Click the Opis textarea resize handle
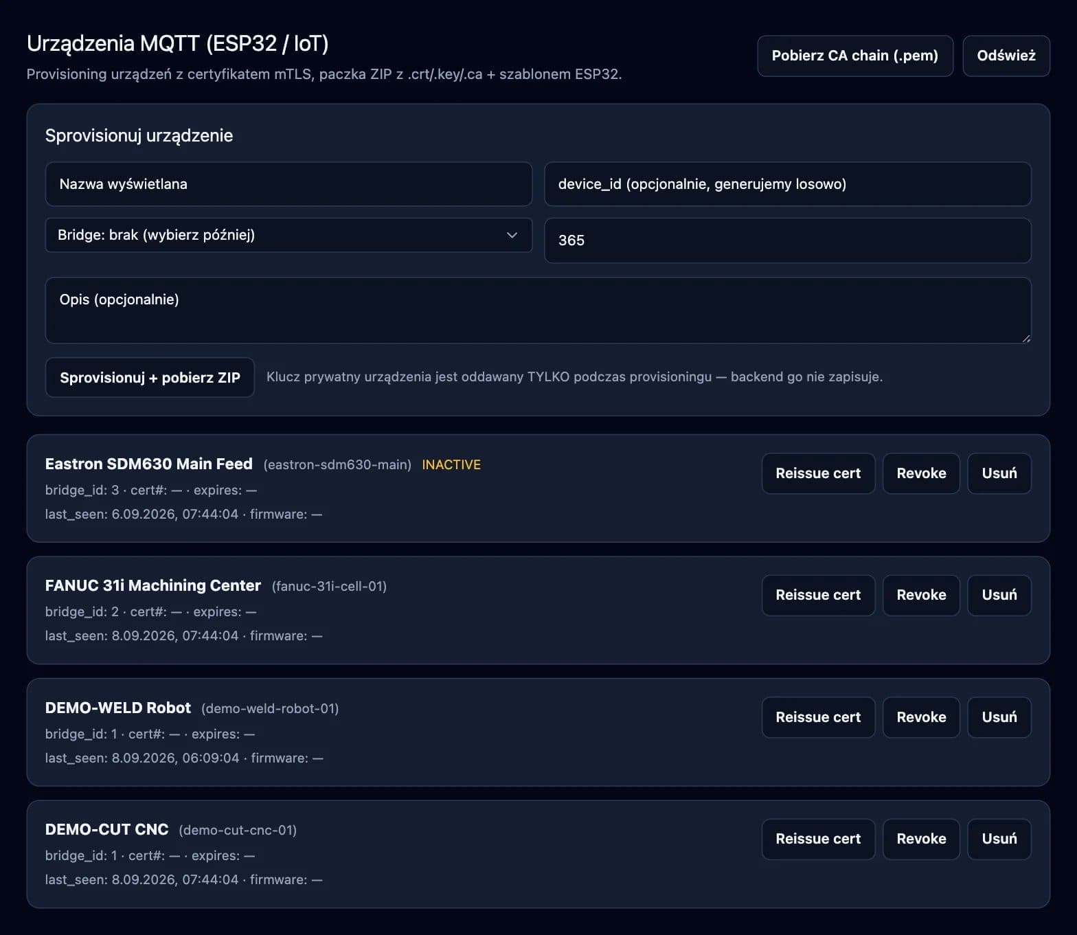1077x935 pixels. [x=1026, y=338]
